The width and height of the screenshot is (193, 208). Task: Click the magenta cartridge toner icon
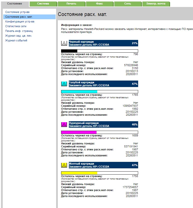[x=64, y=124]
